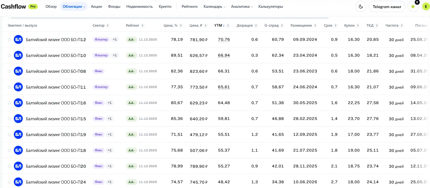Favorite the БО-П08 bond with the star
The width and height of the screenshot is (430, 188).
[x=9, y=71]
